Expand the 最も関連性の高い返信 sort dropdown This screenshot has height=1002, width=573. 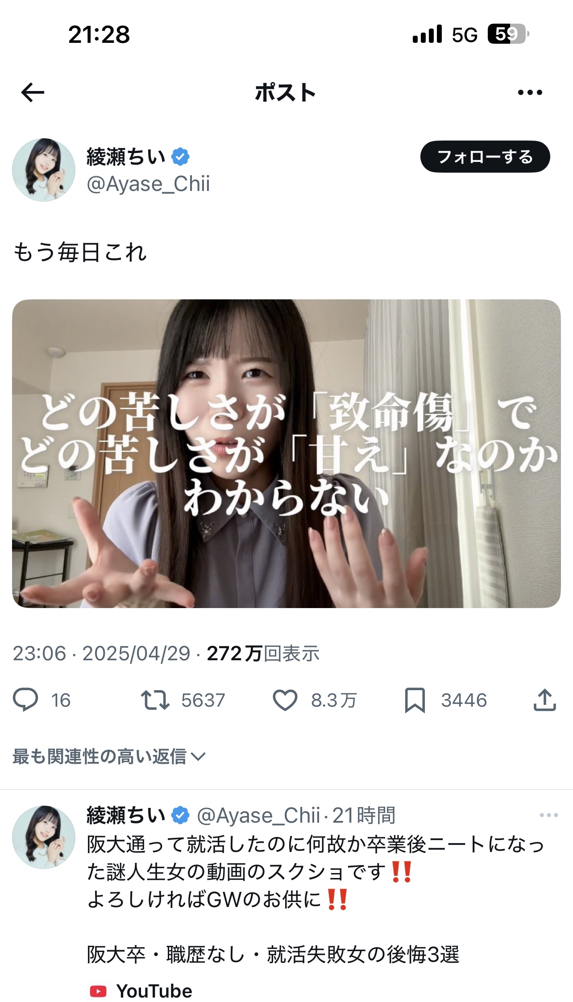pyautogui.click(x=109, y=756)
